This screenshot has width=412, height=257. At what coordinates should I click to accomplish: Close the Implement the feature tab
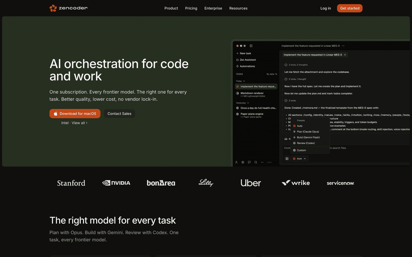click(x=345, y=55)
